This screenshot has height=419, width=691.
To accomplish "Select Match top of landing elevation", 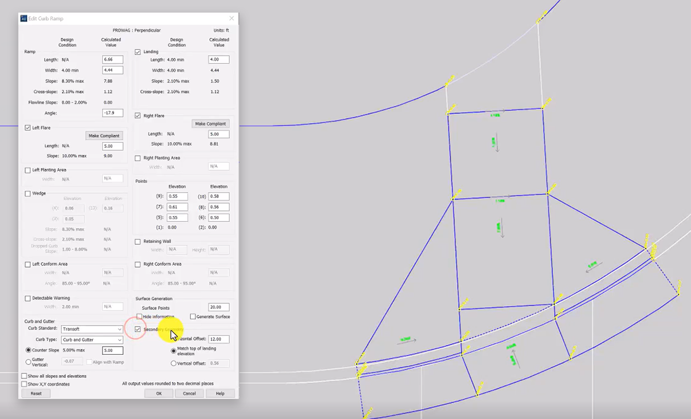I will [174, 350].
